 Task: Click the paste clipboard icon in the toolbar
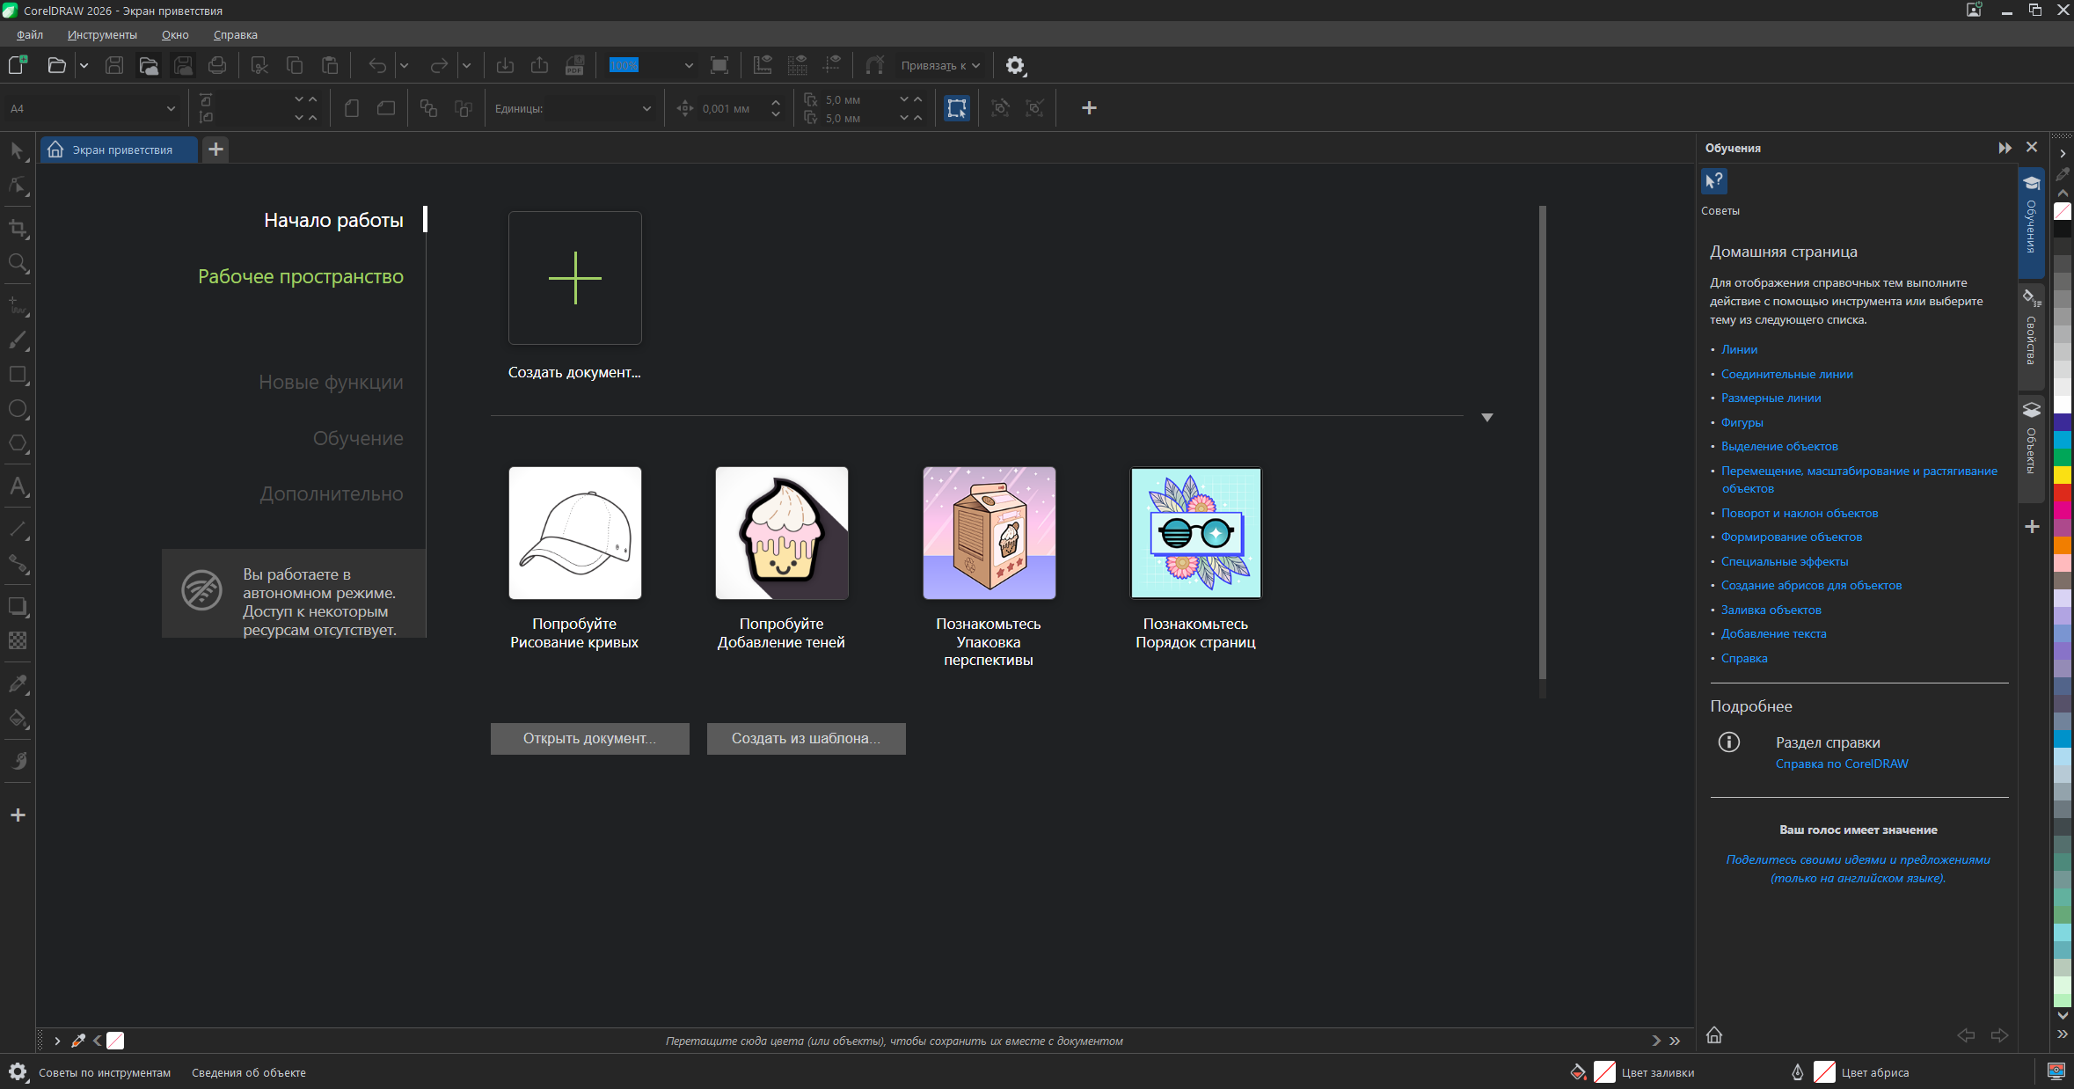(330, 65)
